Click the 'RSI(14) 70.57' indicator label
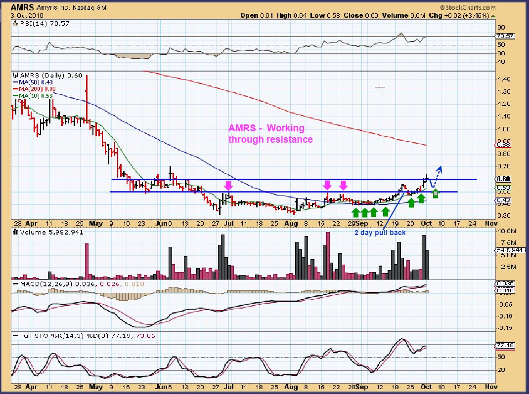 click(44, 24)
